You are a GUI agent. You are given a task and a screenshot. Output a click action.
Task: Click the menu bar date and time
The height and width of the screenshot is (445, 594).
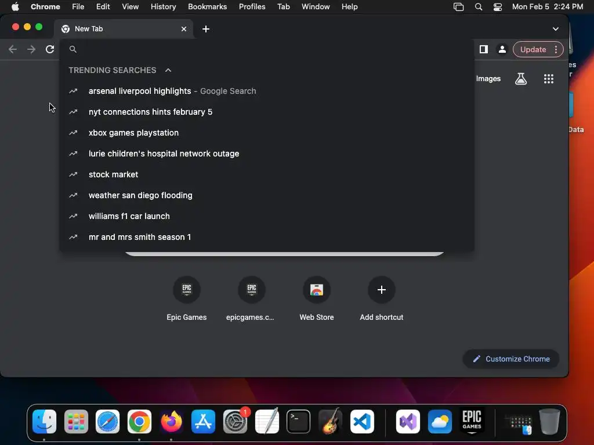tap(548, 7)
